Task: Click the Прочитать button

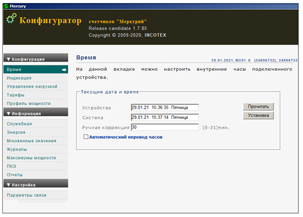Action: point(258,107)
